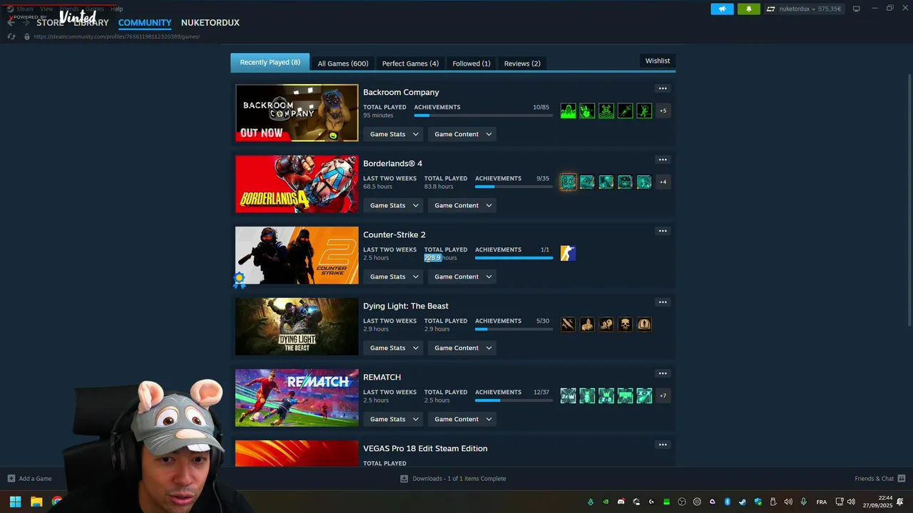Show the +5 more achievements for Backroom Company
913x513 pixels.
(663, 110)
